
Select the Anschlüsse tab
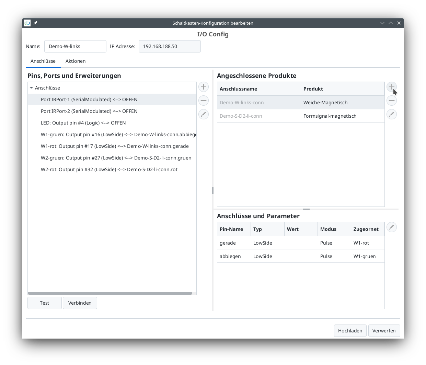click(x=43, y=61)
